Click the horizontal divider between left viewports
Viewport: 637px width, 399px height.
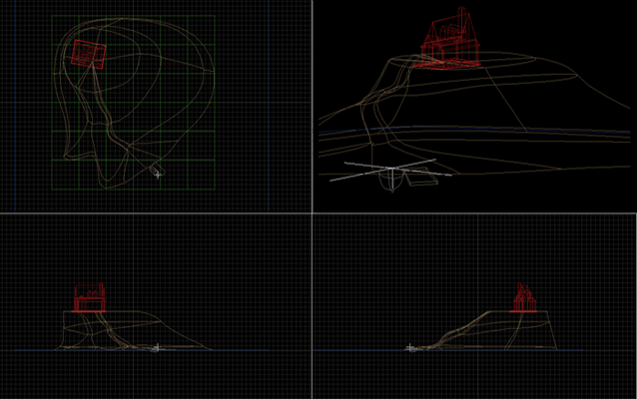[155, 212]
